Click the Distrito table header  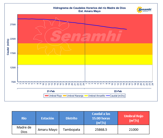(71, 118)
